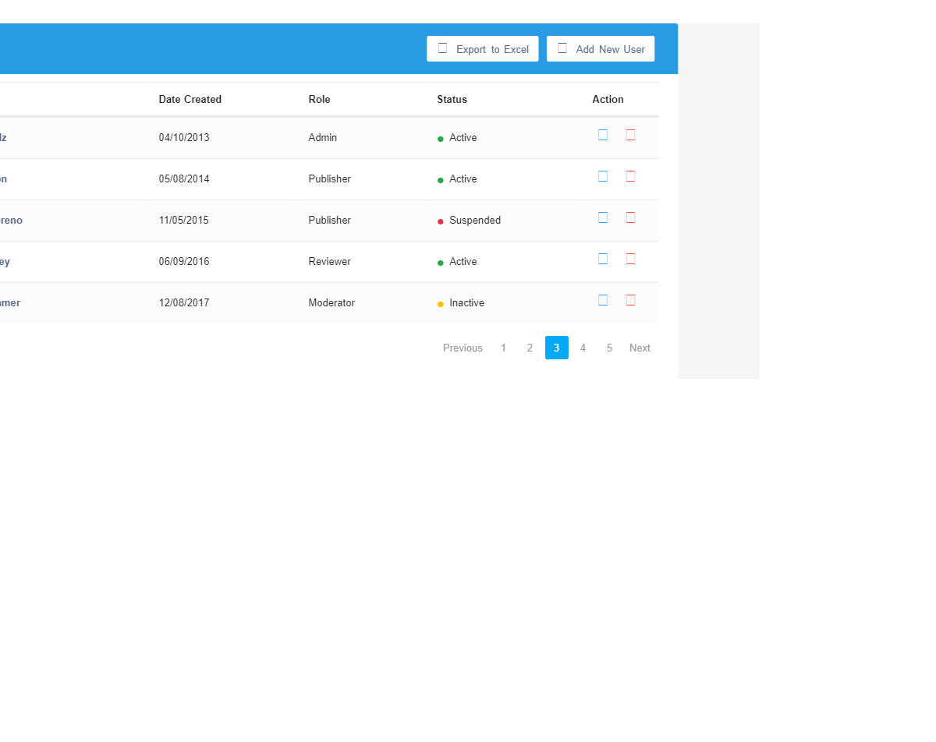Click blue settings icon in the Moderator row

602,300
